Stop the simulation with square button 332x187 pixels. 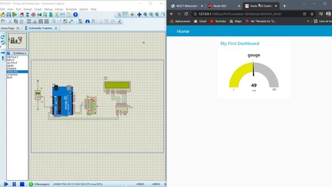pos(22,184)
